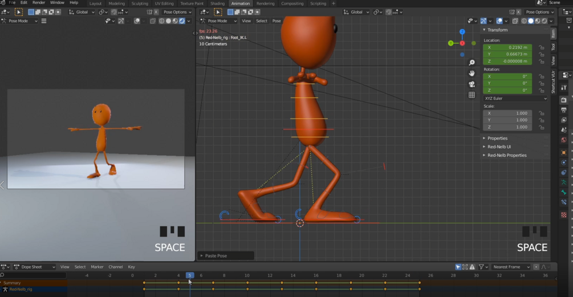
Task: Open the Tool sidebar tab
Action: coord(553,47)
